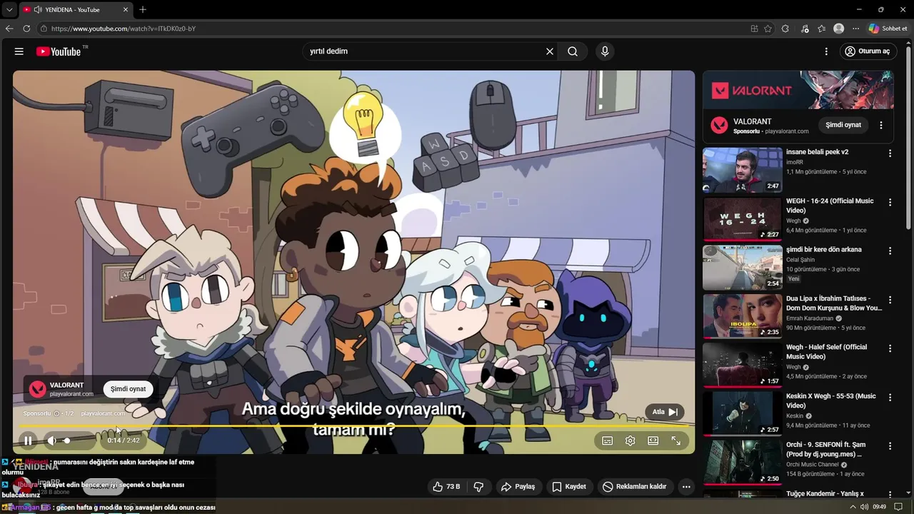Open options for 'WEGH - 16-24' video

(x=890, y=203)
